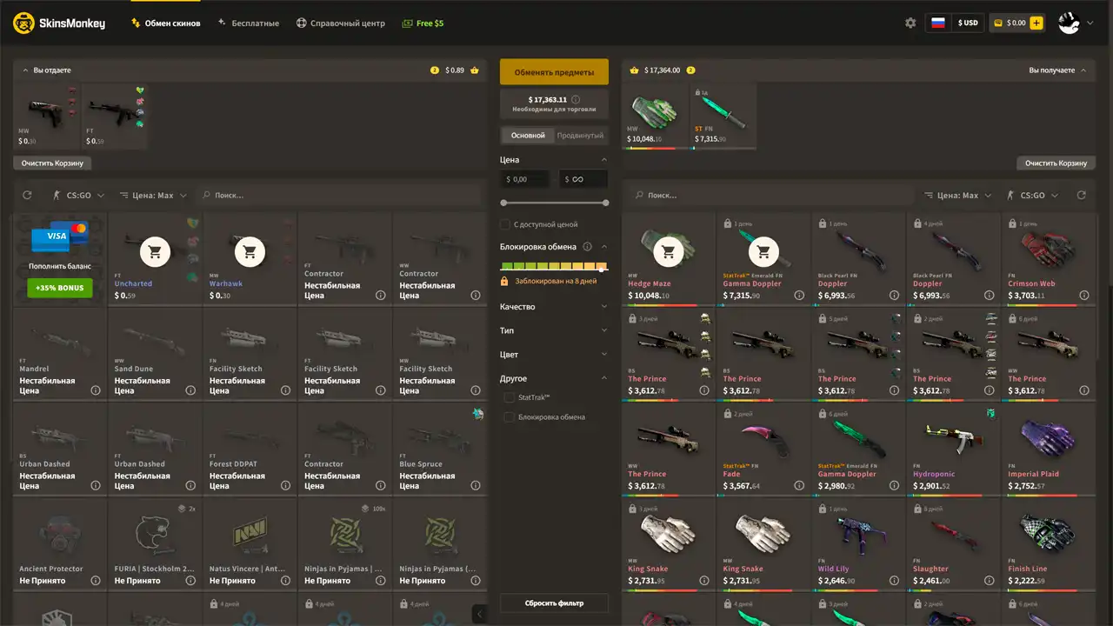Remove glove item from receive basket
Image resolution: width=1113 pixels, height=626 pixels.
(656, 116)
